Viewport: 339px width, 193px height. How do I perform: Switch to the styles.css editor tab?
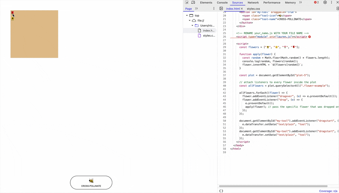tap(254, 9)
